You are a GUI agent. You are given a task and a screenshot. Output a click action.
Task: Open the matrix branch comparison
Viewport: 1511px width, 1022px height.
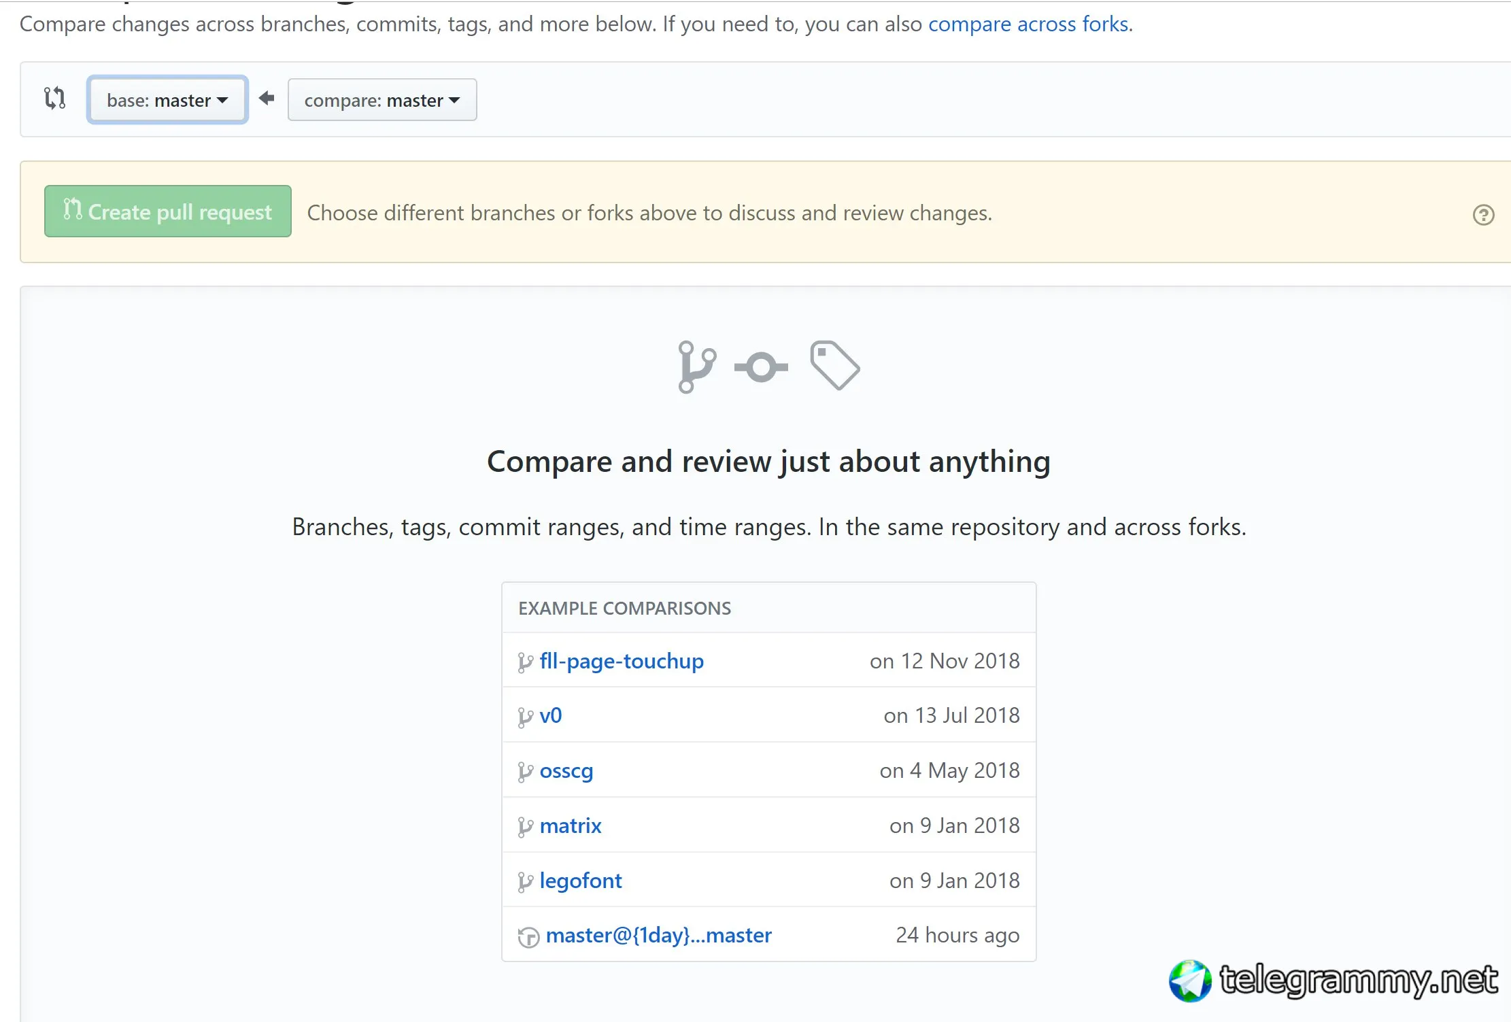pyautogui.click(x=571, y=825)
